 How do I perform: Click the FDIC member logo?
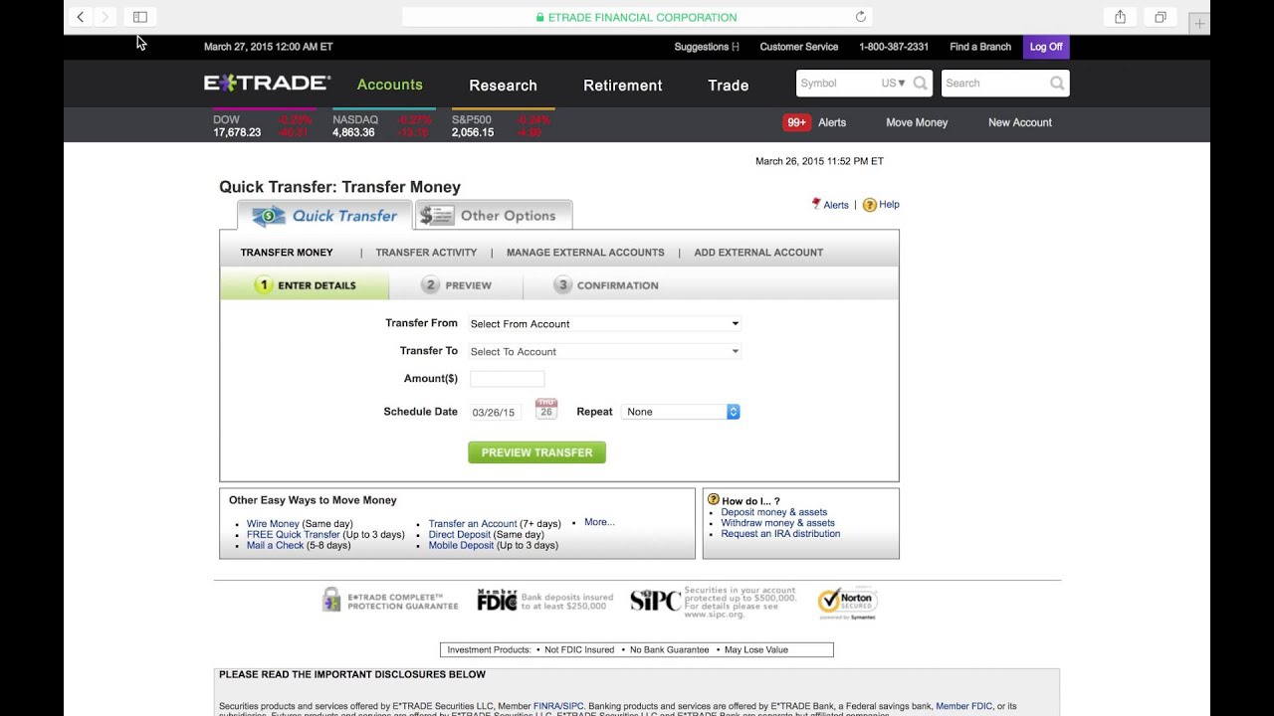click(x=497, y=600)
